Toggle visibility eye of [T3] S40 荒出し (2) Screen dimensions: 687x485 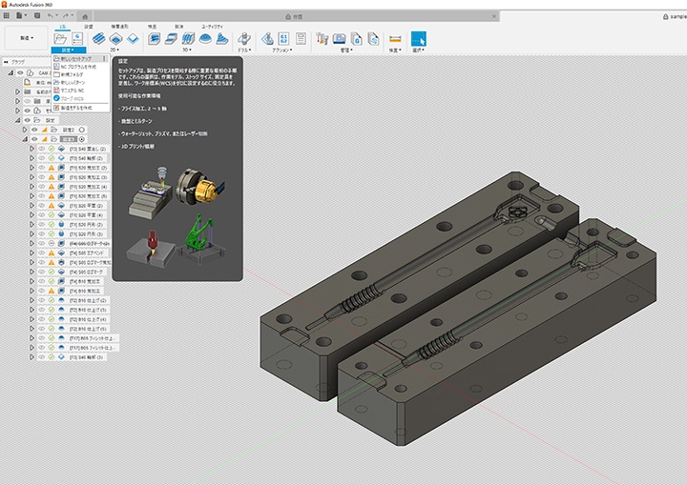coord(40,151)
